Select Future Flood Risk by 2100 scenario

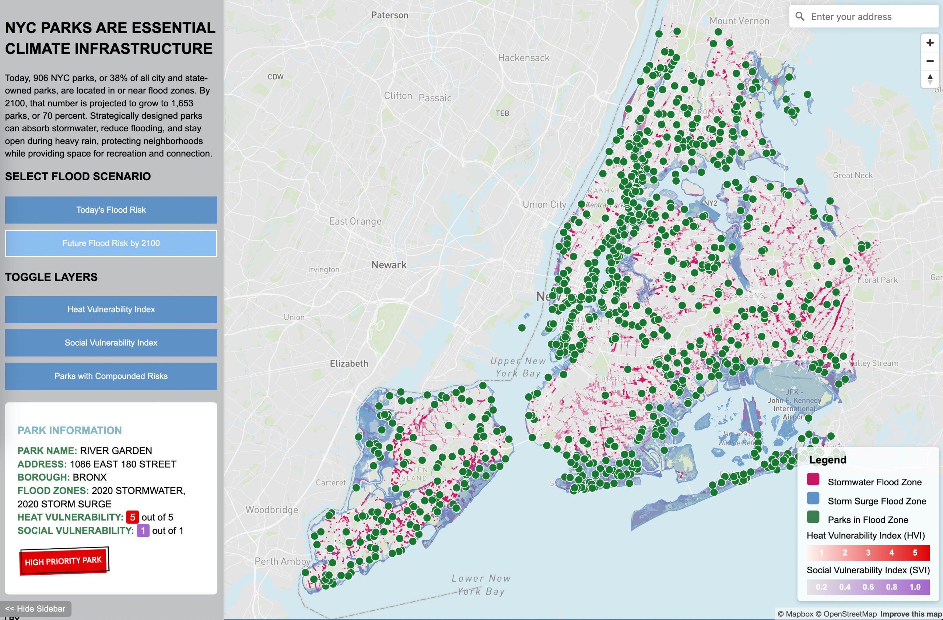click(x=111, y=243)
